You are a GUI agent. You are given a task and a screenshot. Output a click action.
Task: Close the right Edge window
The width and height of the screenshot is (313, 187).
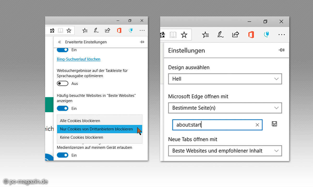pos(281,22)
